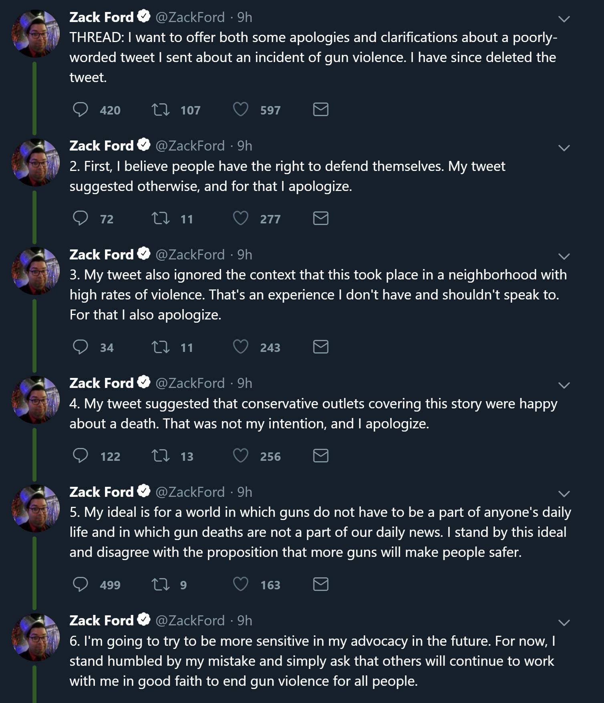The width and height of the screenshot is (604, 703).
Task: Open more options chevron on first tweet
Action: click(564, 19)
